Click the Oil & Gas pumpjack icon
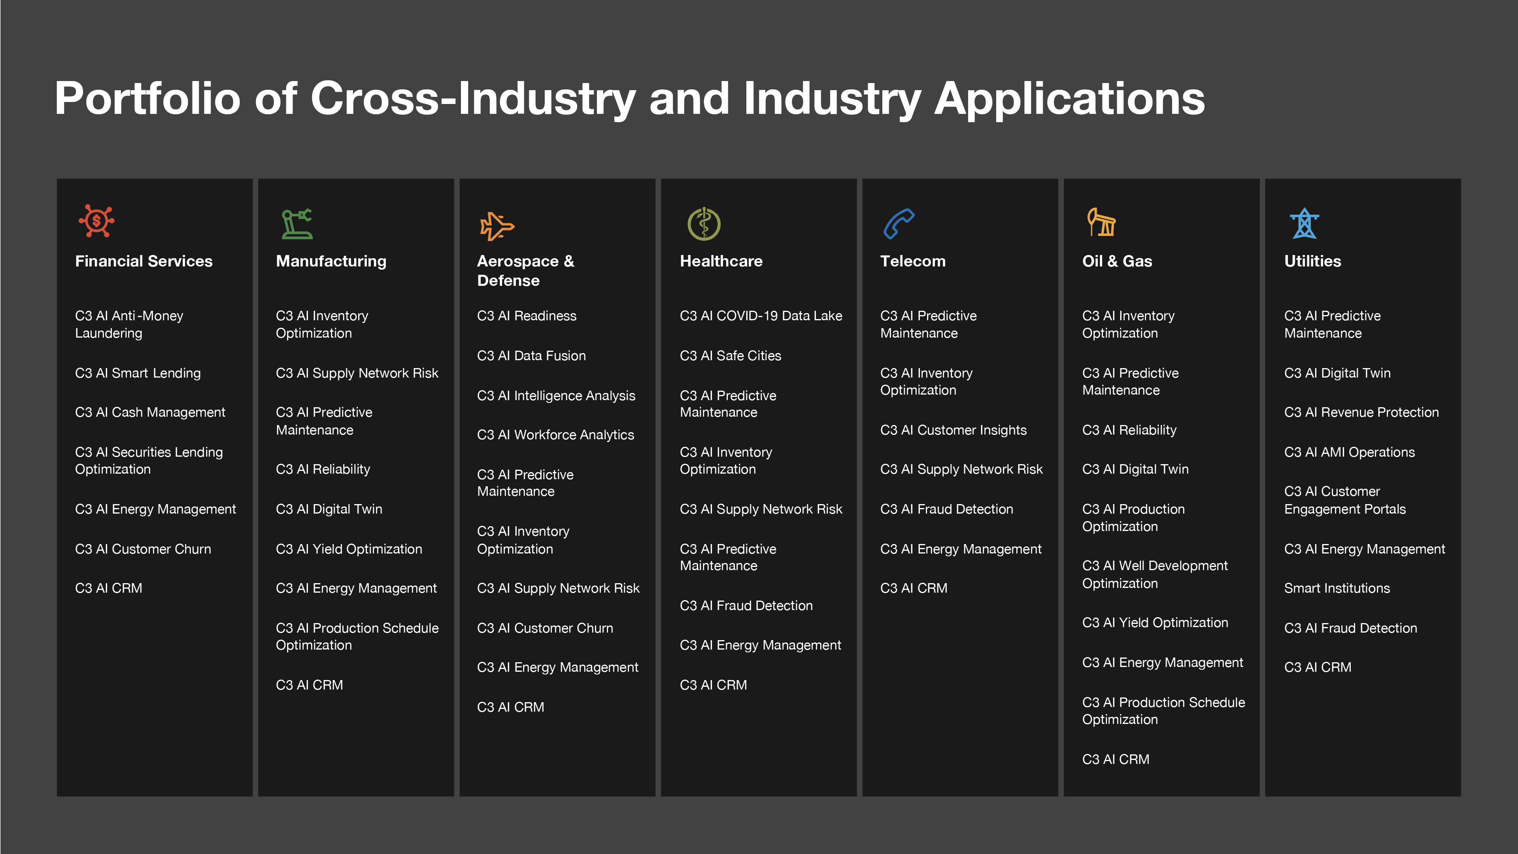This screenshot has width=1518, height=854. (1101, 222)
